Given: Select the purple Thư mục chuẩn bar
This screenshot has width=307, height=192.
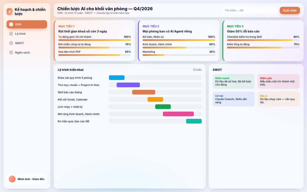Looking at the screenshot, I should point(128,85).
